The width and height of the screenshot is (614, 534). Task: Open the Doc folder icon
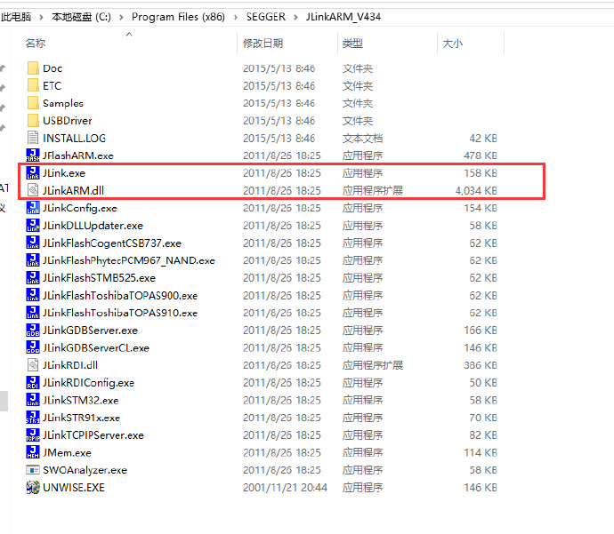[x=33, y=68]
